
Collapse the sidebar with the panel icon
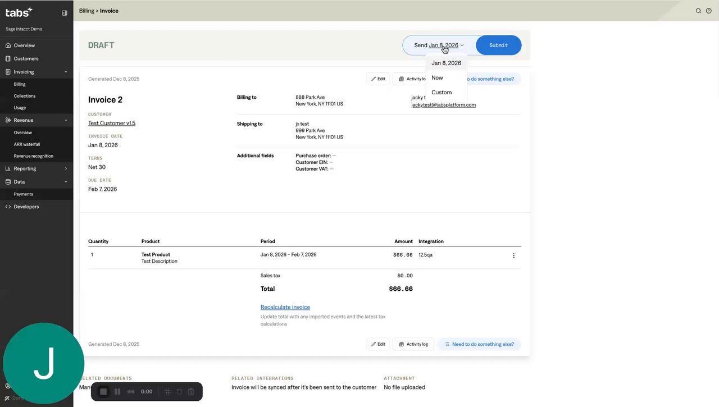tap(65, 13)
